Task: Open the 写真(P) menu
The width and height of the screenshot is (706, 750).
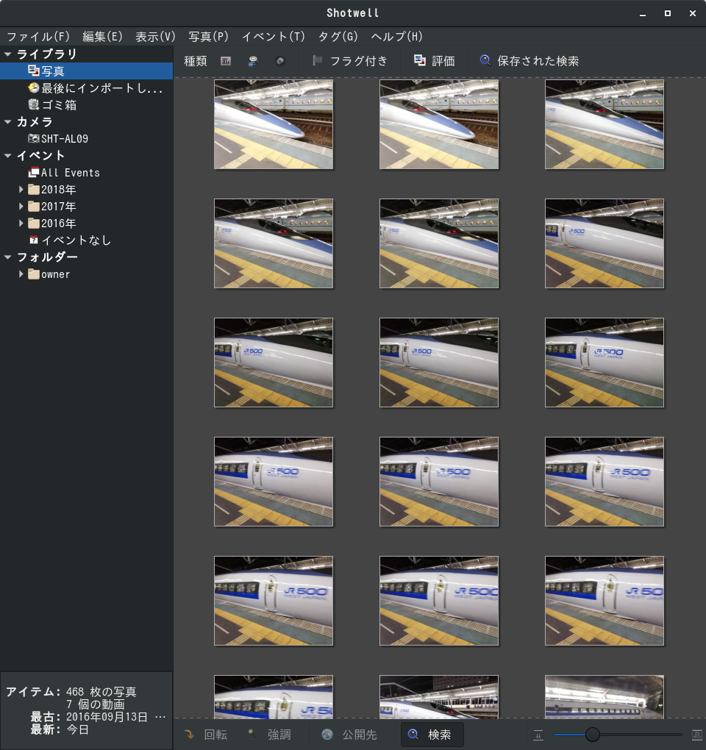Action: pos(209,37)
